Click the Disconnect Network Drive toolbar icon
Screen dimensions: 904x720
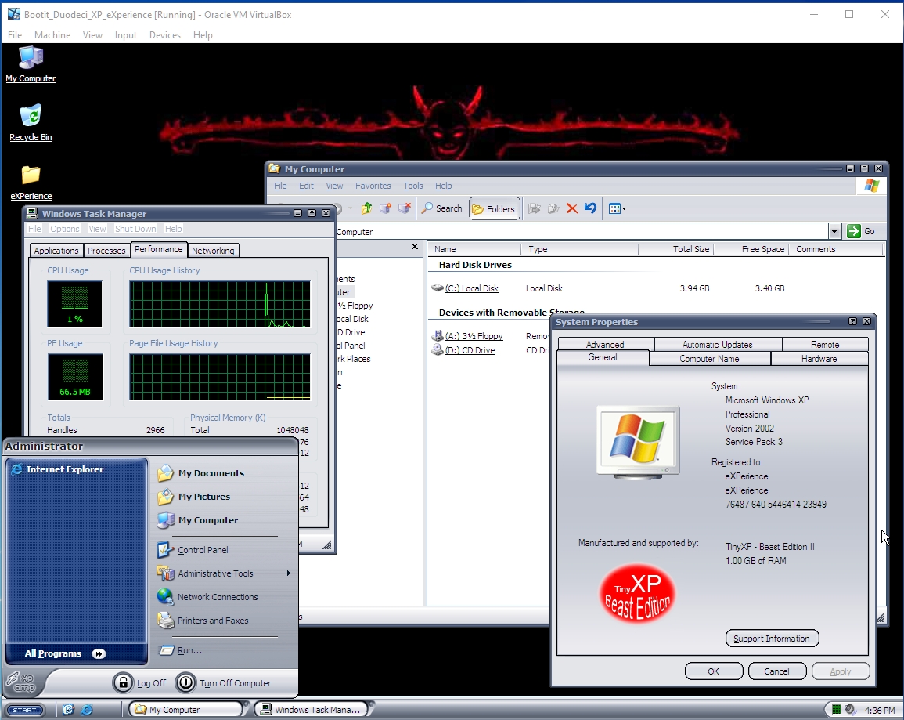pyautogui.click(x=405, y=209)
